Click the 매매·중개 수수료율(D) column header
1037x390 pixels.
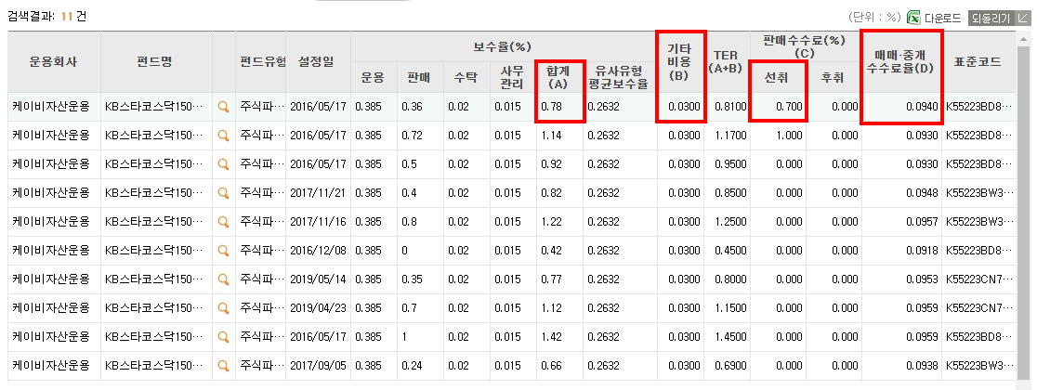point(902,62)
